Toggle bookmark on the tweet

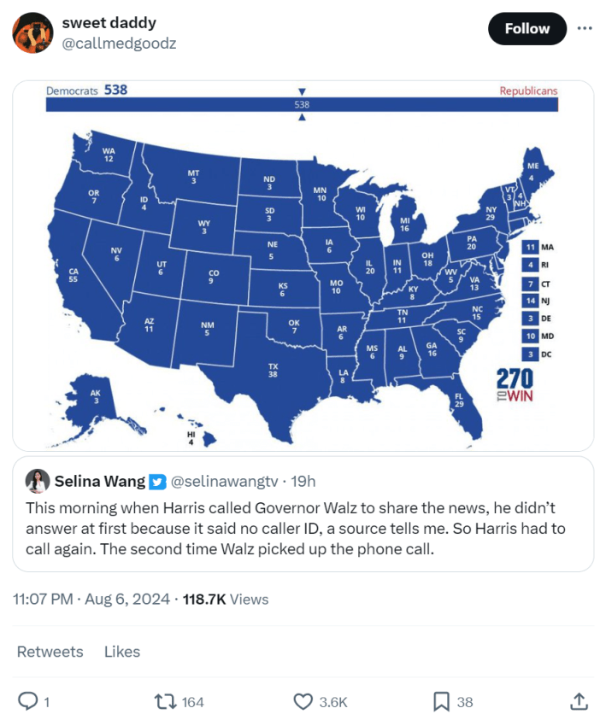441,700
